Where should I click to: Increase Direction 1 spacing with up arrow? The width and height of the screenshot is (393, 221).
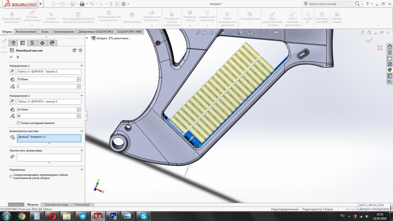79,78
